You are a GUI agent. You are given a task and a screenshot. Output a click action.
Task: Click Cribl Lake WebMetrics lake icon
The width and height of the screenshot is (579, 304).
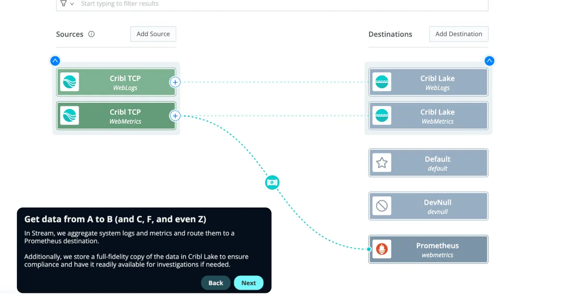click(x=382, y=116)
